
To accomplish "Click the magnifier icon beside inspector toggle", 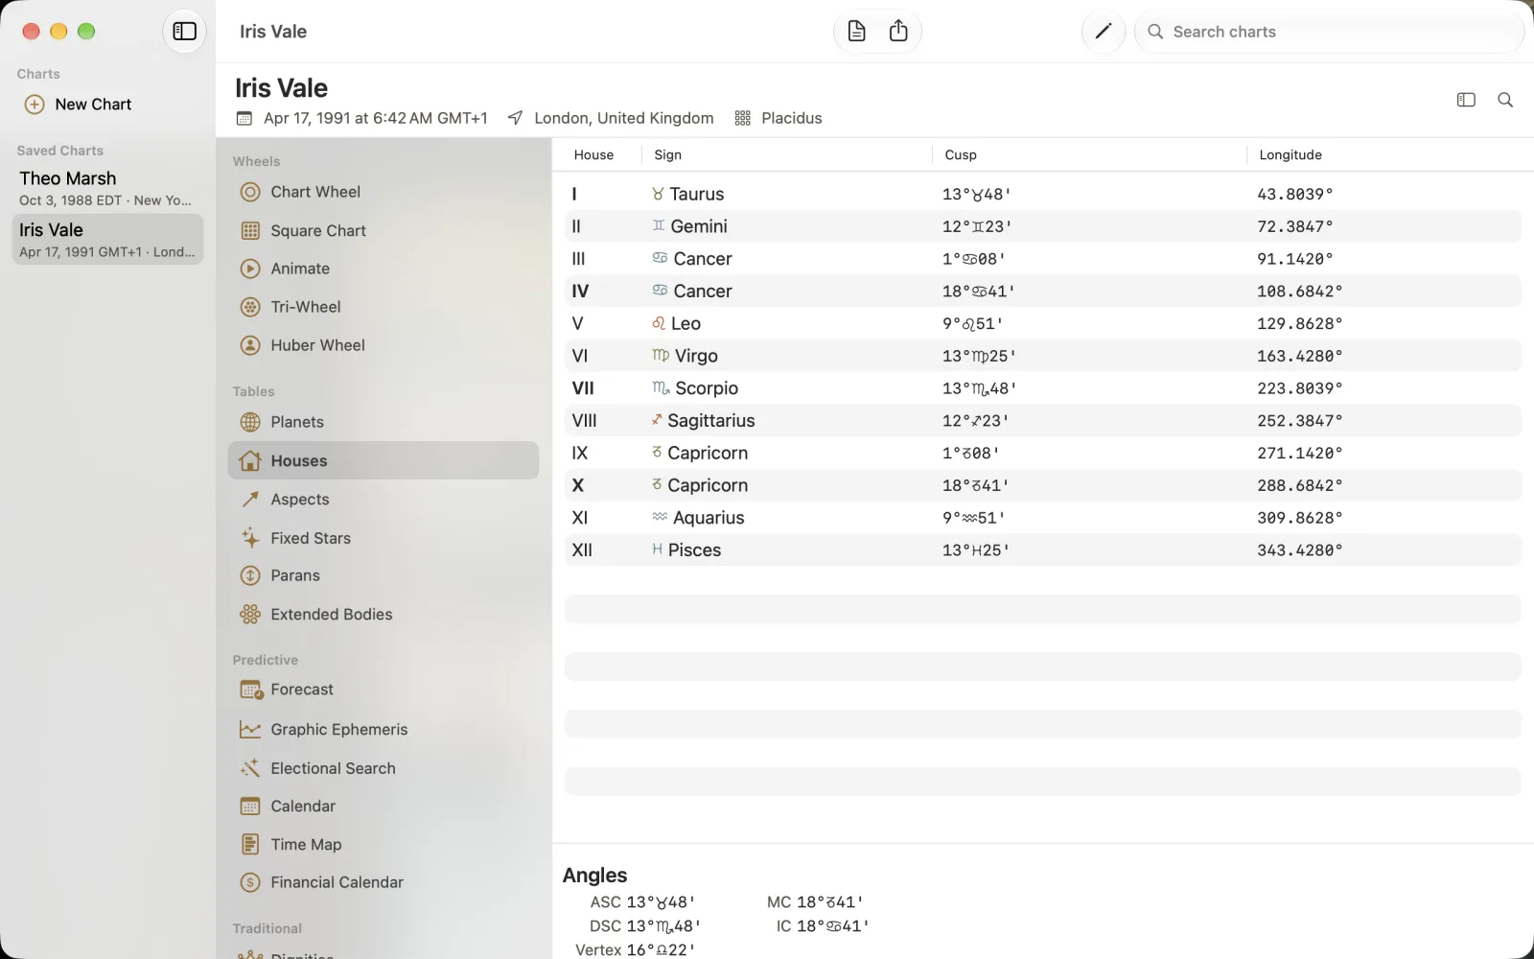I will pyautogui.click(x=1505, y=100).
